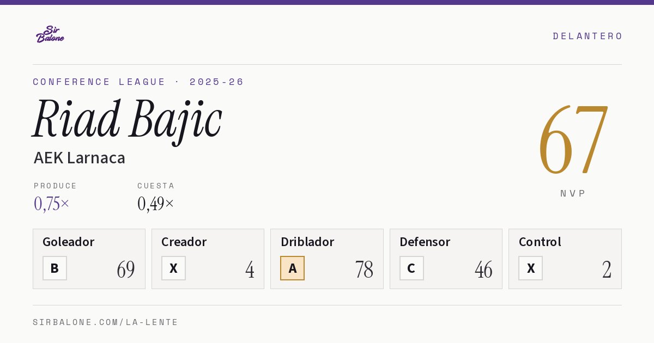Image resolution: width=654 pixels, height=343 pixels.
Task: Click the Sir Balone logo
Action: [50, 34]
